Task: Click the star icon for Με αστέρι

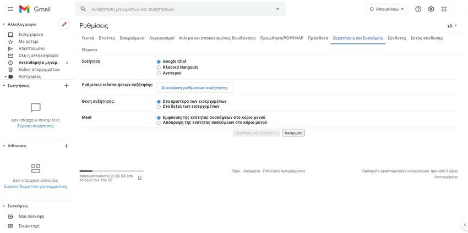Action: pos(10,42)
